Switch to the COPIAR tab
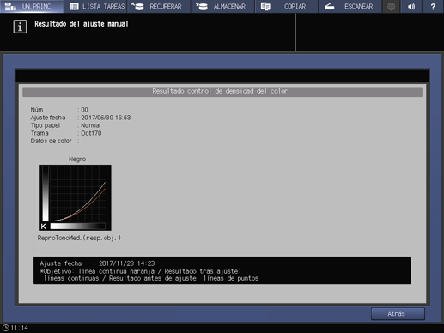 coord(287,6)
